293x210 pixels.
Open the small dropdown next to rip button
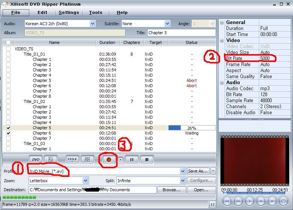[121, 160]
